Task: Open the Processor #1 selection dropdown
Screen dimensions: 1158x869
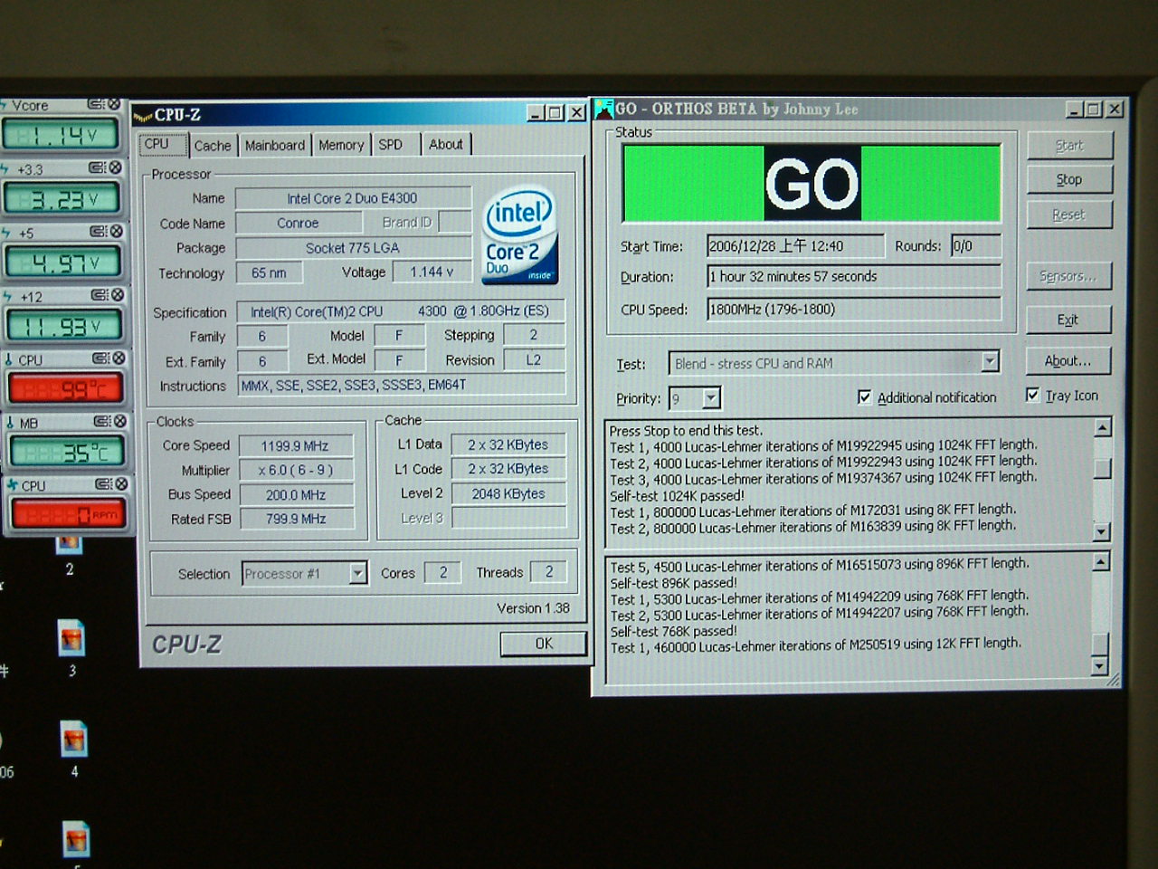Action: tap(357, 573)
